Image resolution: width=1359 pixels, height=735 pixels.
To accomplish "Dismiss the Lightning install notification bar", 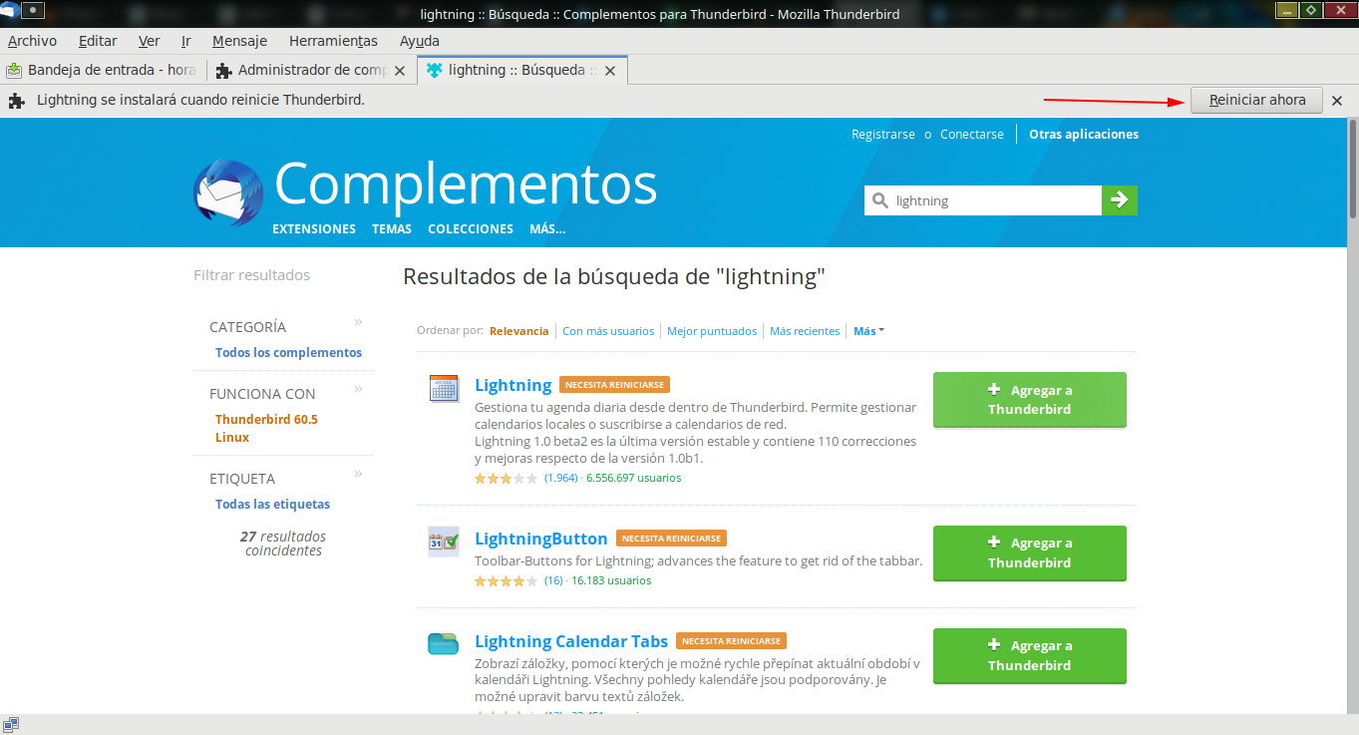I will pos(1337,101).
